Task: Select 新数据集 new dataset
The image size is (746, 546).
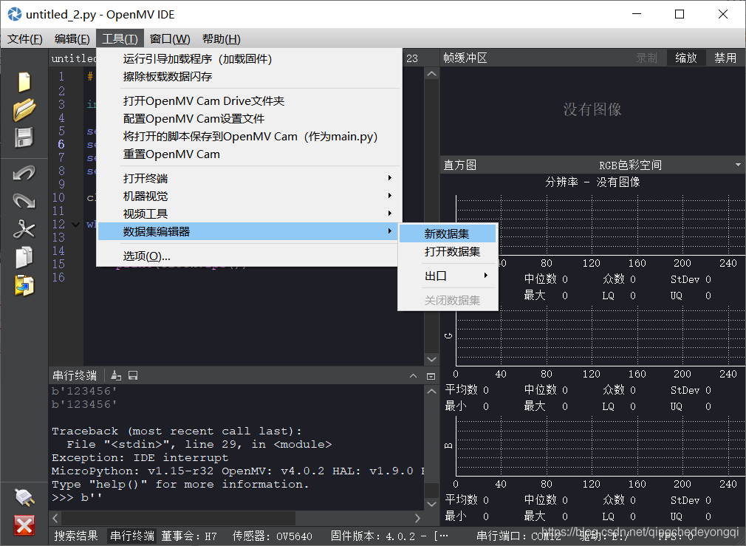Action: [448, 233]
